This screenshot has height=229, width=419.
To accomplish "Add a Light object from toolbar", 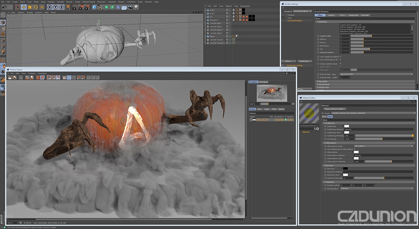I will tap(136, 7).
